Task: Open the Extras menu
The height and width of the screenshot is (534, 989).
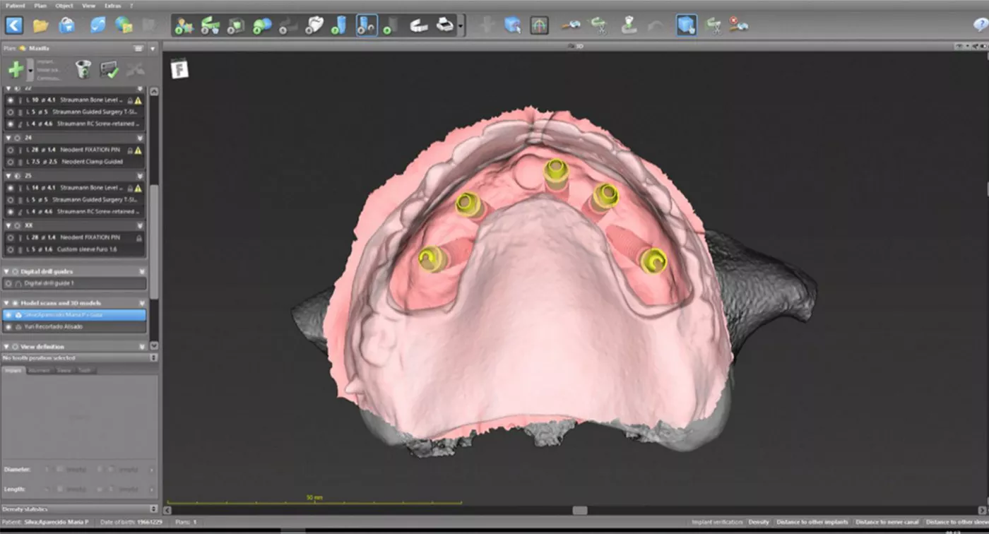Action: pyautogui.click(x=111, y=6)
